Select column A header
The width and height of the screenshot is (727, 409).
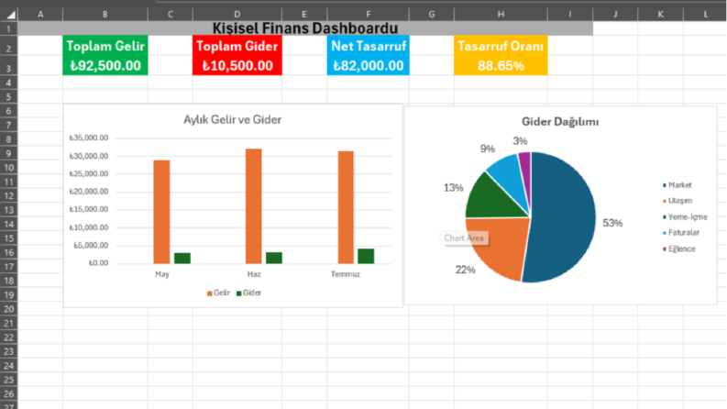40,15
